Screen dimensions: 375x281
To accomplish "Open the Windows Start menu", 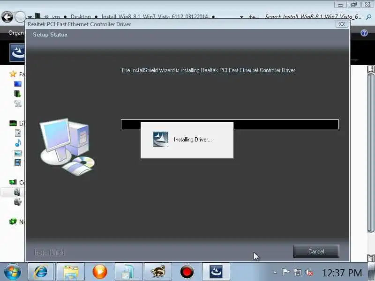I will [13, 272].
